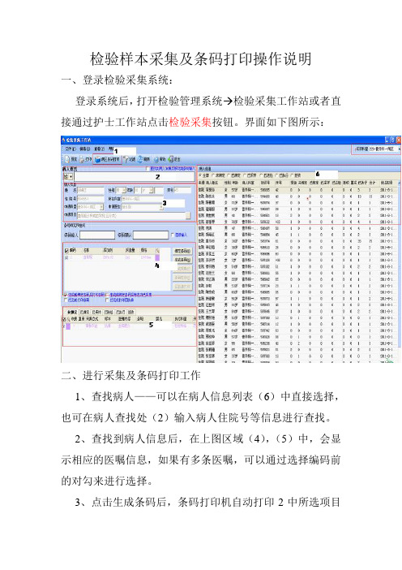Open the 申请医生 dropdown arrow

[x=161, y=207]
